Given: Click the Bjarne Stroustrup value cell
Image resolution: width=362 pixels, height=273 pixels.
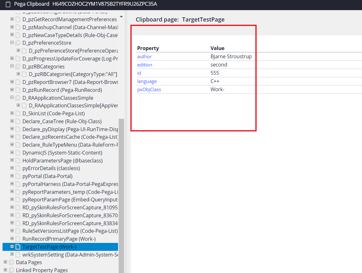Looking at the screenshot, I should (x=231, y=56).
